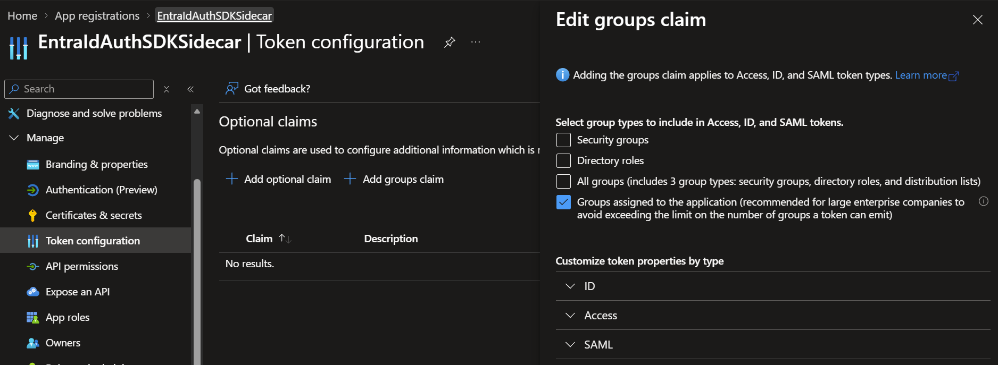Tick the All groups checkbox

[563, 182]
